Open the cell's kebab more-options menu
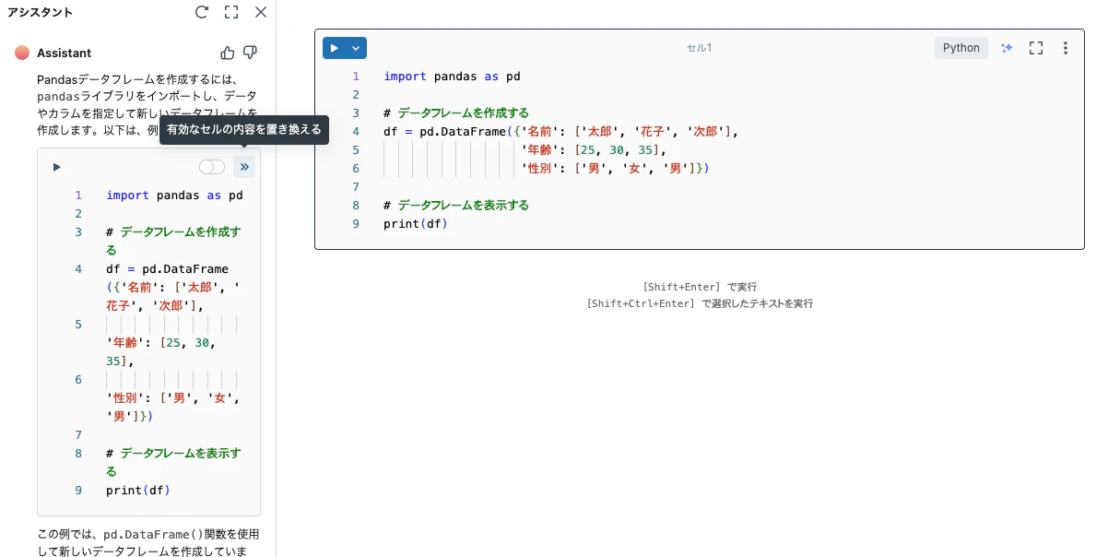Viewport: 1108px width, 557px height. tap(1066, 48)
